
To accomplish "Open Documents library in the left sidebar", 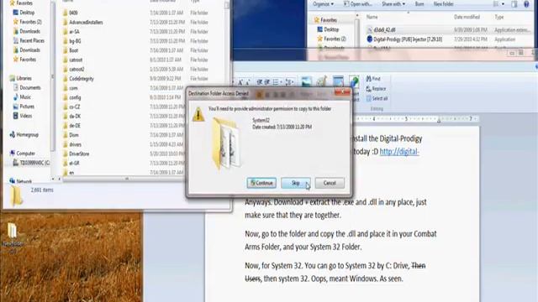I will (x=27, y=87).
